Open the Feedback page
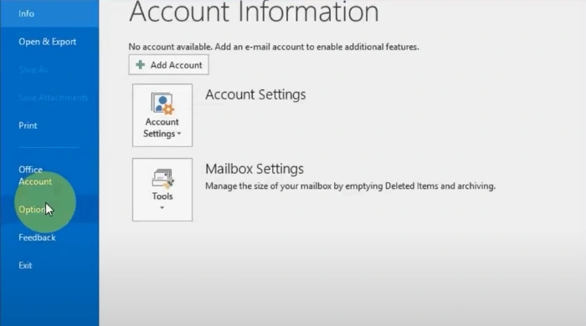 [37, 237]
